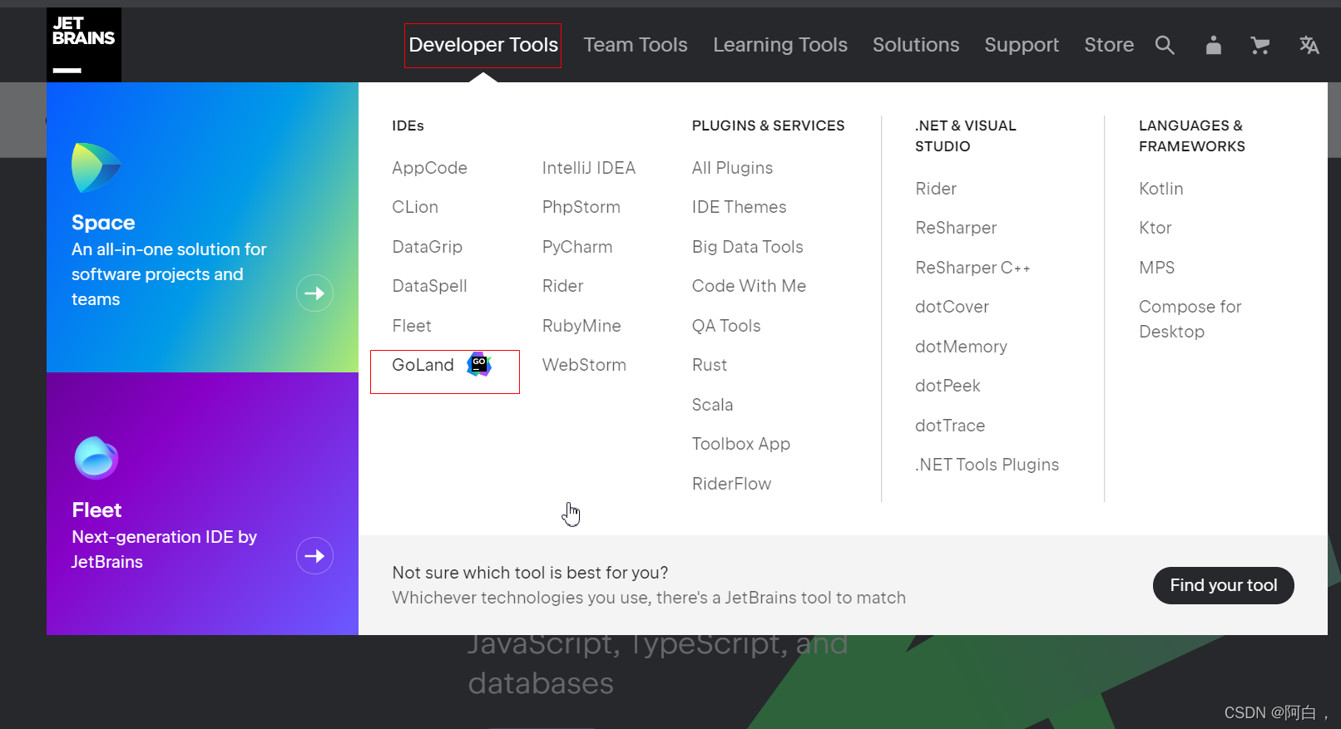Open the dotCover link
The image size is (1341, 729).
952,307
